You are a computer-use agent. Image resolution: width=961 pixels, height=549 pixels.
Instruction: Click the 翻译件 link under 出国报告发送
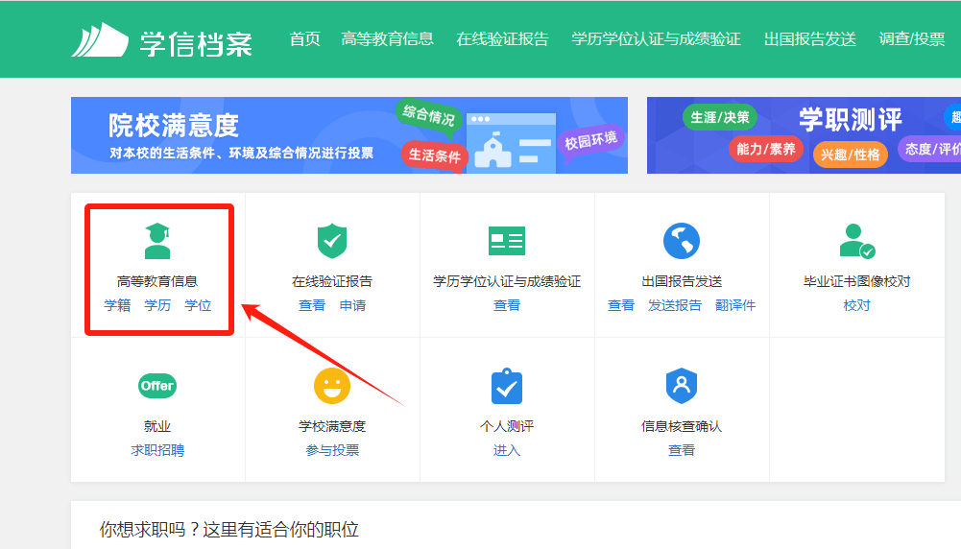735,305
